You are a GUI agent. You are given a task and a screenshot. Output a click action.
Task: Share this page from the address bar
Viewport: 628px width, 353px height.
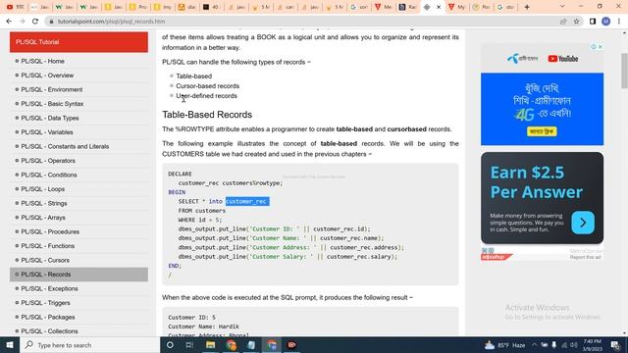coord(563,22)
